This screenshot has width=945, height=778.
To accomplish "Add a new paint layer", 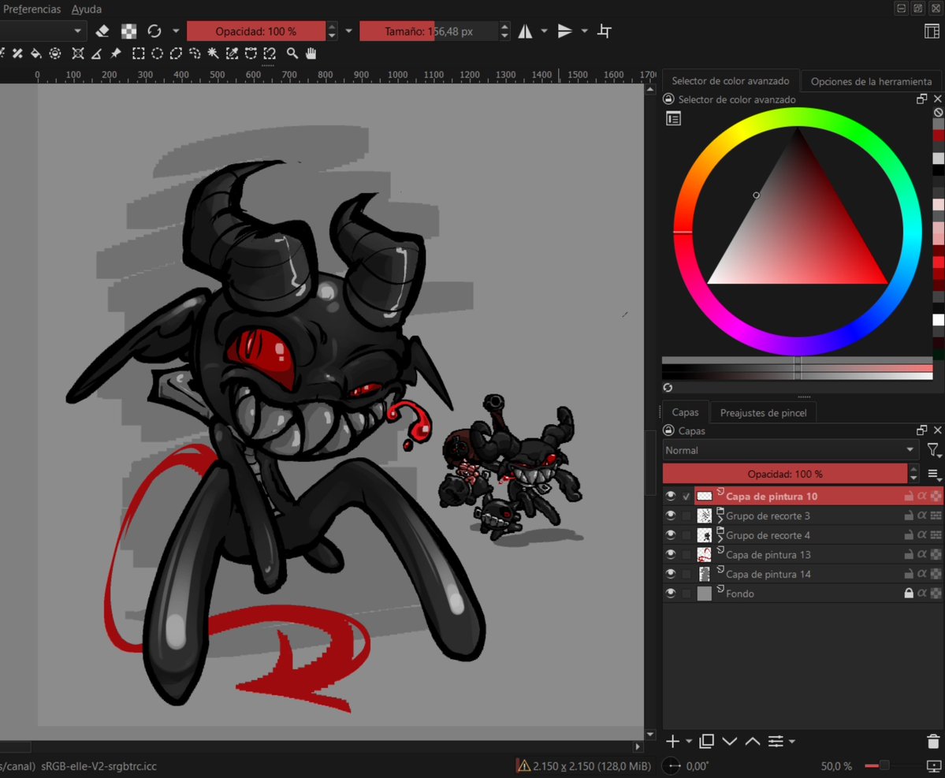I will click(672, 741).
